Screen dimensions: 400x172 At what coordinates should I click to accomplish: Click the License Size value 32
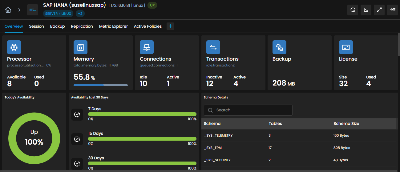coord(343,83)
